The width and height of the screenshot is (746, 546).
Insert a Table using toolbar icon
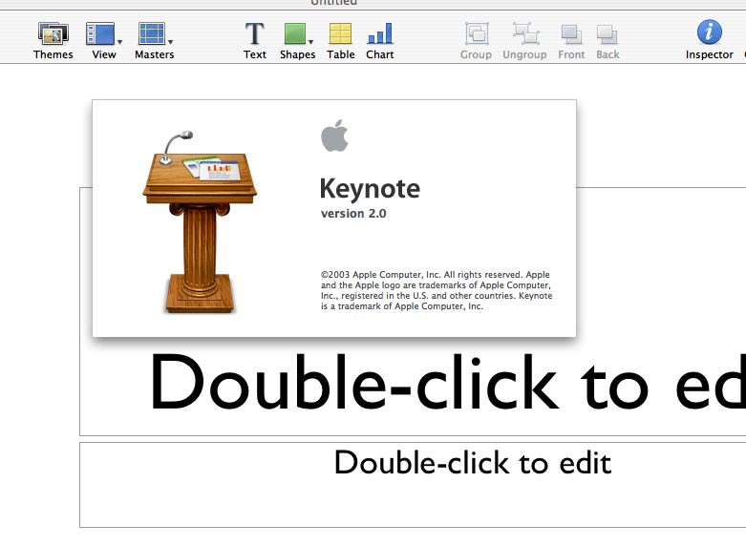[341, 33]
